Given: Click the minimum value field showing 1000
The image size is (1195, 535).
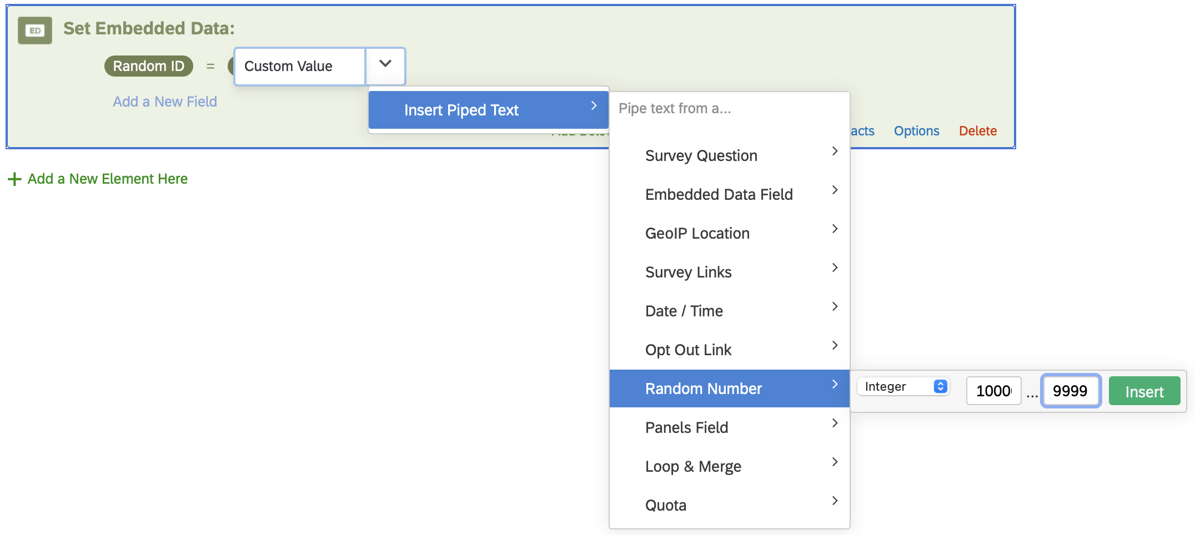Looking at the screenshot, I should point(993,391).
